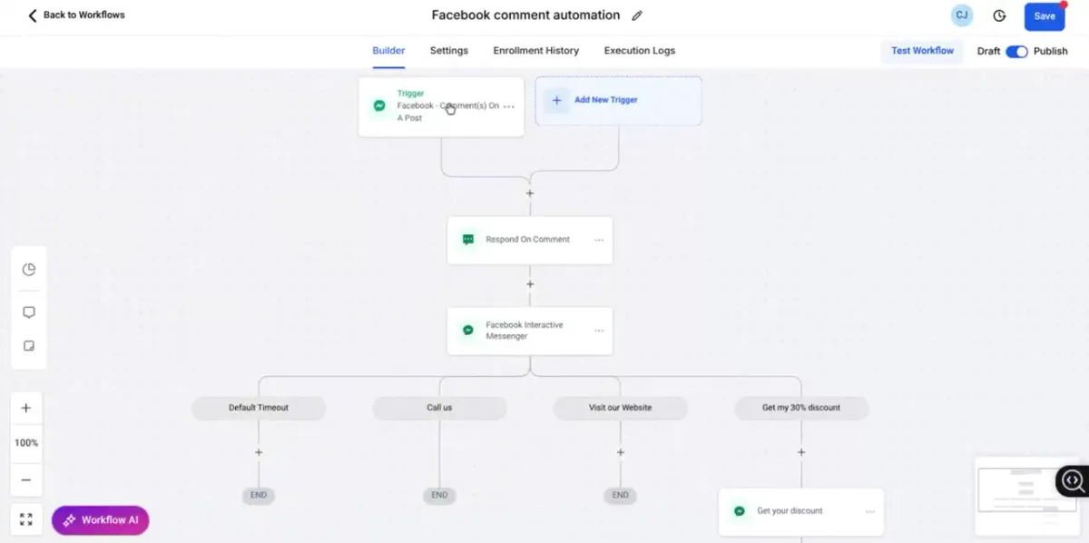This screenshot has width=1089, height=543.
Task: Click the pencil icon to rename workflow
Action: [637, 15]
